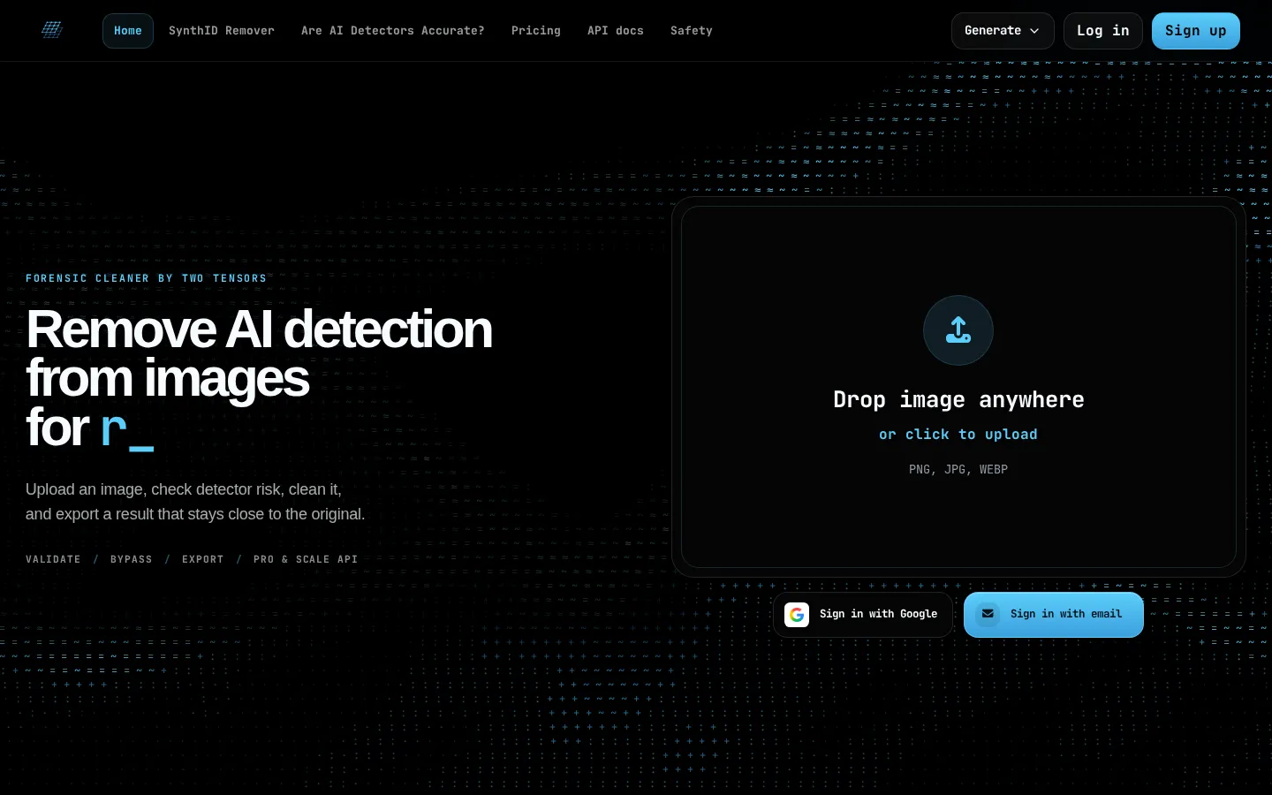
Task: Click the 'BYPASS' label
Action: 132,559
